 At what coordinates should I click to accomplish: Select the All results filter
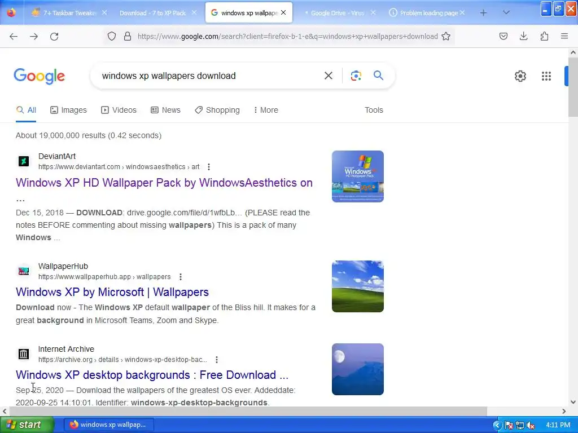point(26,110)
